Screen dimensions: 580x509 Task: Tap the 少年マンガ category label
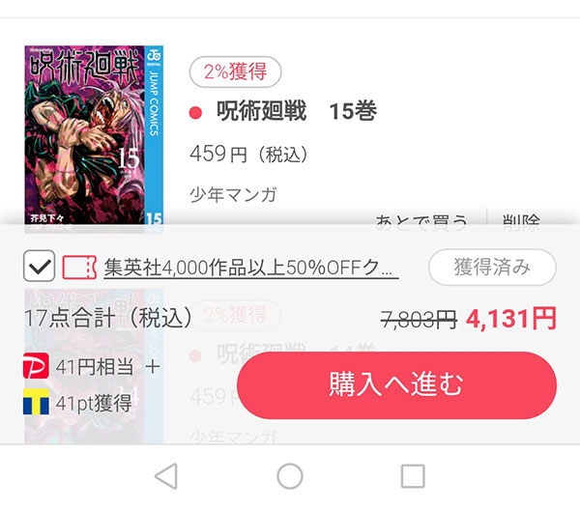233,195
